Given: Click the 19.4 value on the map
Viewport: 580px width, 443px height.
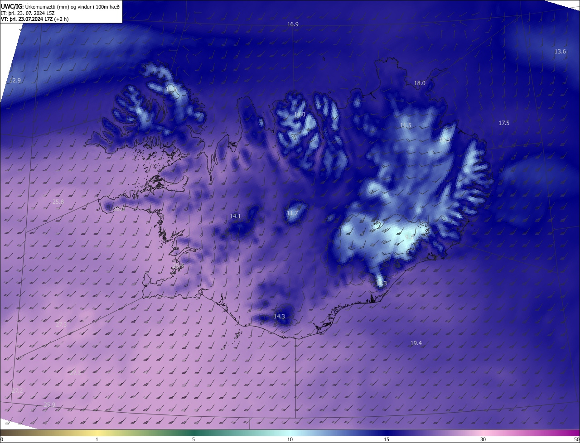Looking at the screenshot, I should [x=416, y=343].
